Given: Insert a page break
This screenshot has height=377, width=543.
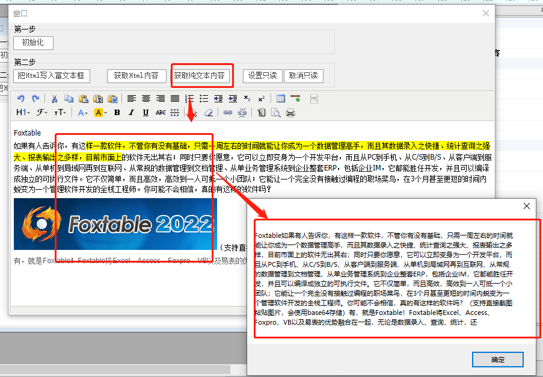Looking at the screenshot, I should coord(314,99).
